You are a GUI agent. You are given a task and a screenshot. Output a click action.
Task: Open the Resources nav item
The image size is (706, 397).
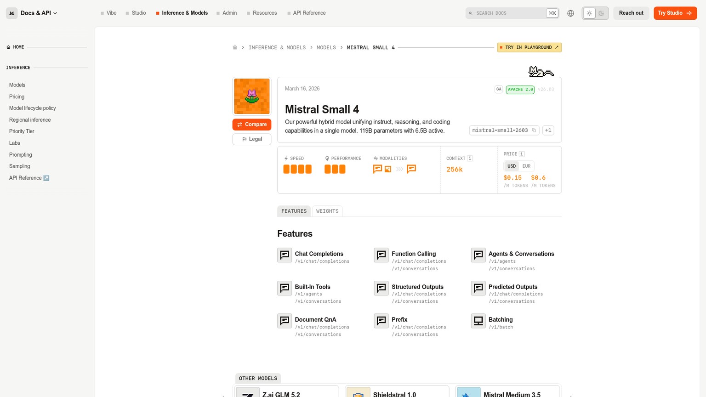[x=262, y=13]
